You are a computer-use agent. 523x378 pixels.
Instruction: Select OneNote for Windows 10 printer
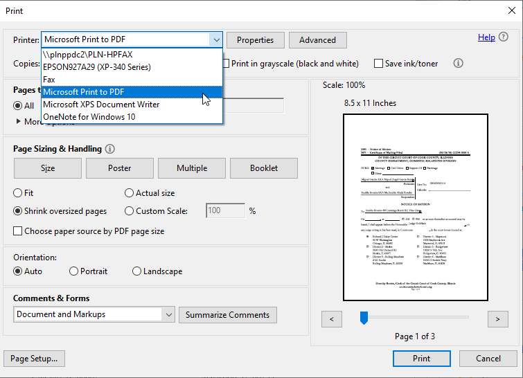[x=89, y=117]
